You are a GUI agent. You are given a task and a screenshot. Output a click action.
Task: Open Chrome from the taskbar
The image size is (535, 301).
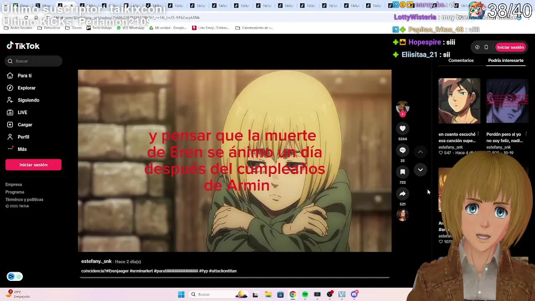click(293, 294)
